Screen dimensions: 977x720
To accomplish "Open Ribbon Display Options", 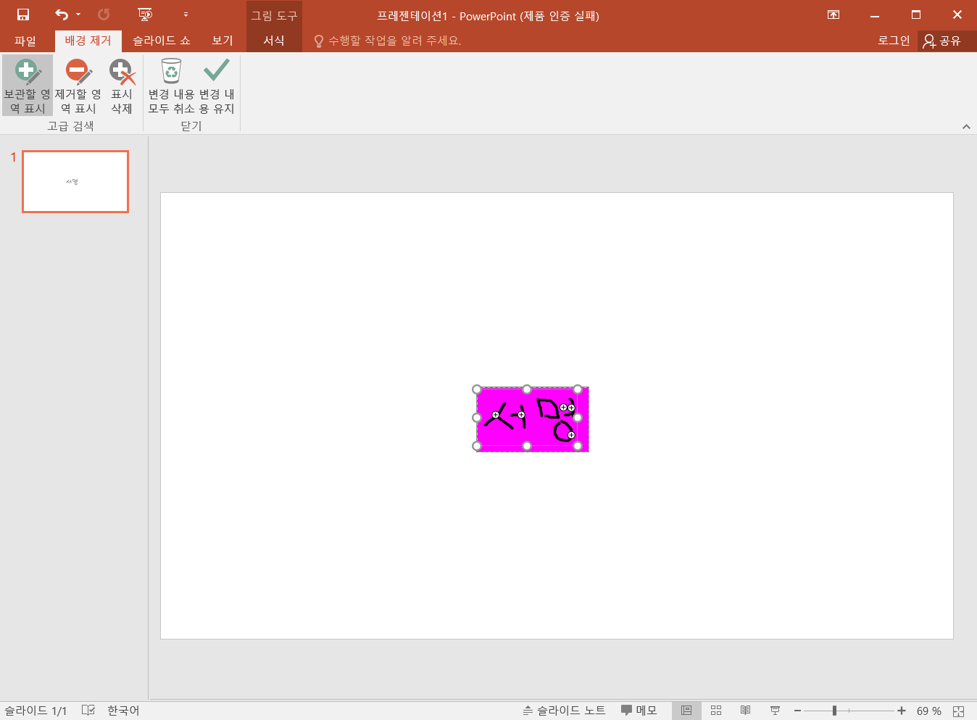I will [x=833, y=15].
